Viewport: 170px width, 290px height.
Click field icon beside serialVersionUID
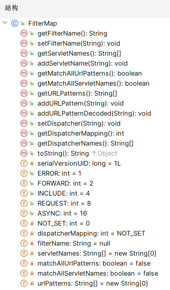(x=24, y=163)
